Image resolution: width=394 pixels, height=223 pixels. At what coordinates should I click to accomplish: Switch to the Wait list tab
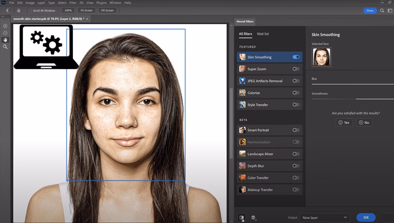(x=263, y=34)
